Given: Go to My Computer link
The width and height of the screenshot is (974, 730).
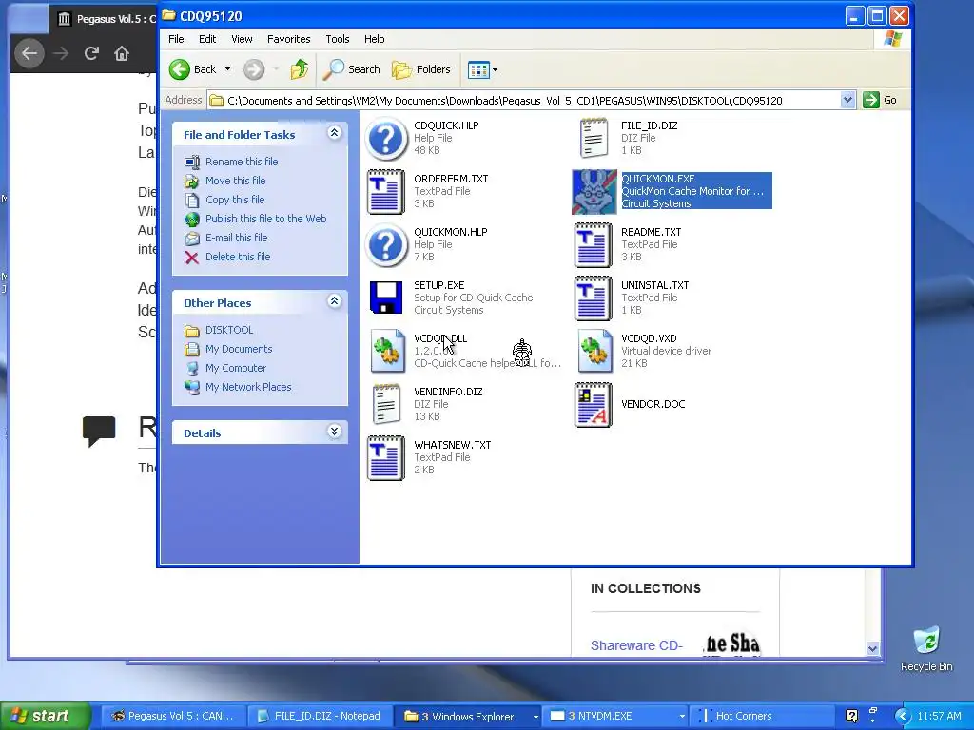Looking at the screenshot, I should pos(236,368).
